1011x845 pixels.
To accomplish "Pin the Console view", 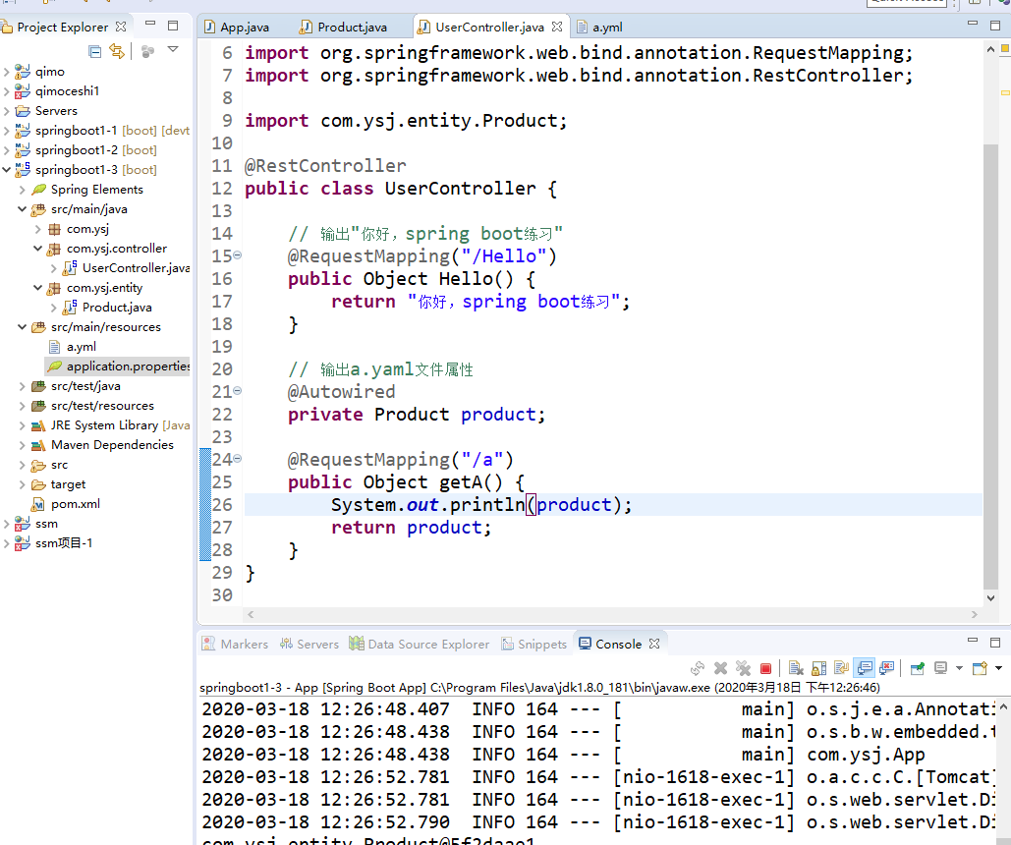I will 917,668.
